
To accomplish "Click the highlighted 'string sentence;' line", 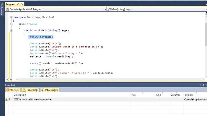I will point(41,37).
